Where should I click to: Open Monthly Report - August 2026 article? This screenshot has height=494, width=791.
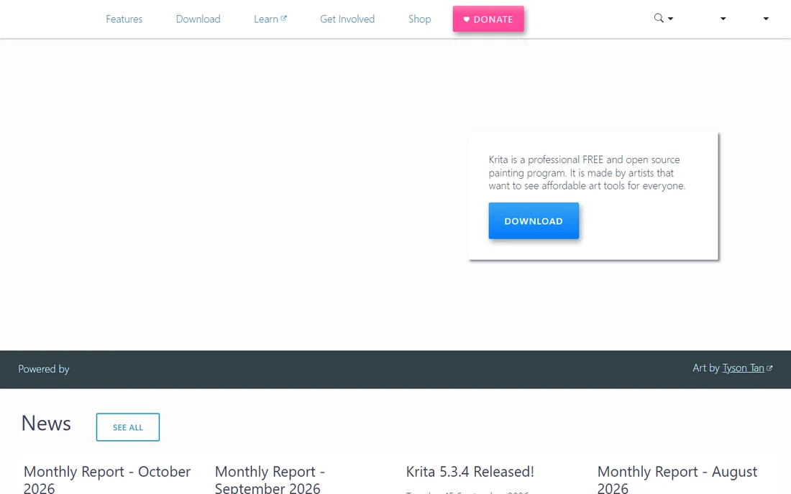tap(677, 480)
